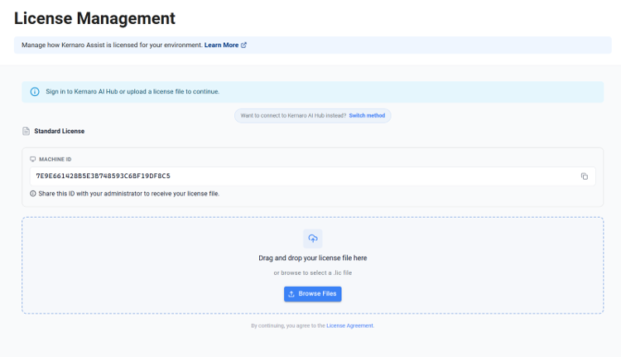Image resolution: width=621 pixels, height=357 pixels.
Task: Click the monitor icon beside MACHINE ID
Action: (x=33, y=159)
